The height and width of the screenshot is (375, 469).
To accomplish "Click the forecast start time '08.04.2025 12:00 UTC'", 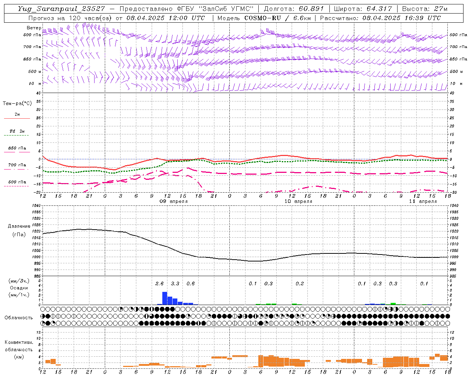I will point(166,18).
